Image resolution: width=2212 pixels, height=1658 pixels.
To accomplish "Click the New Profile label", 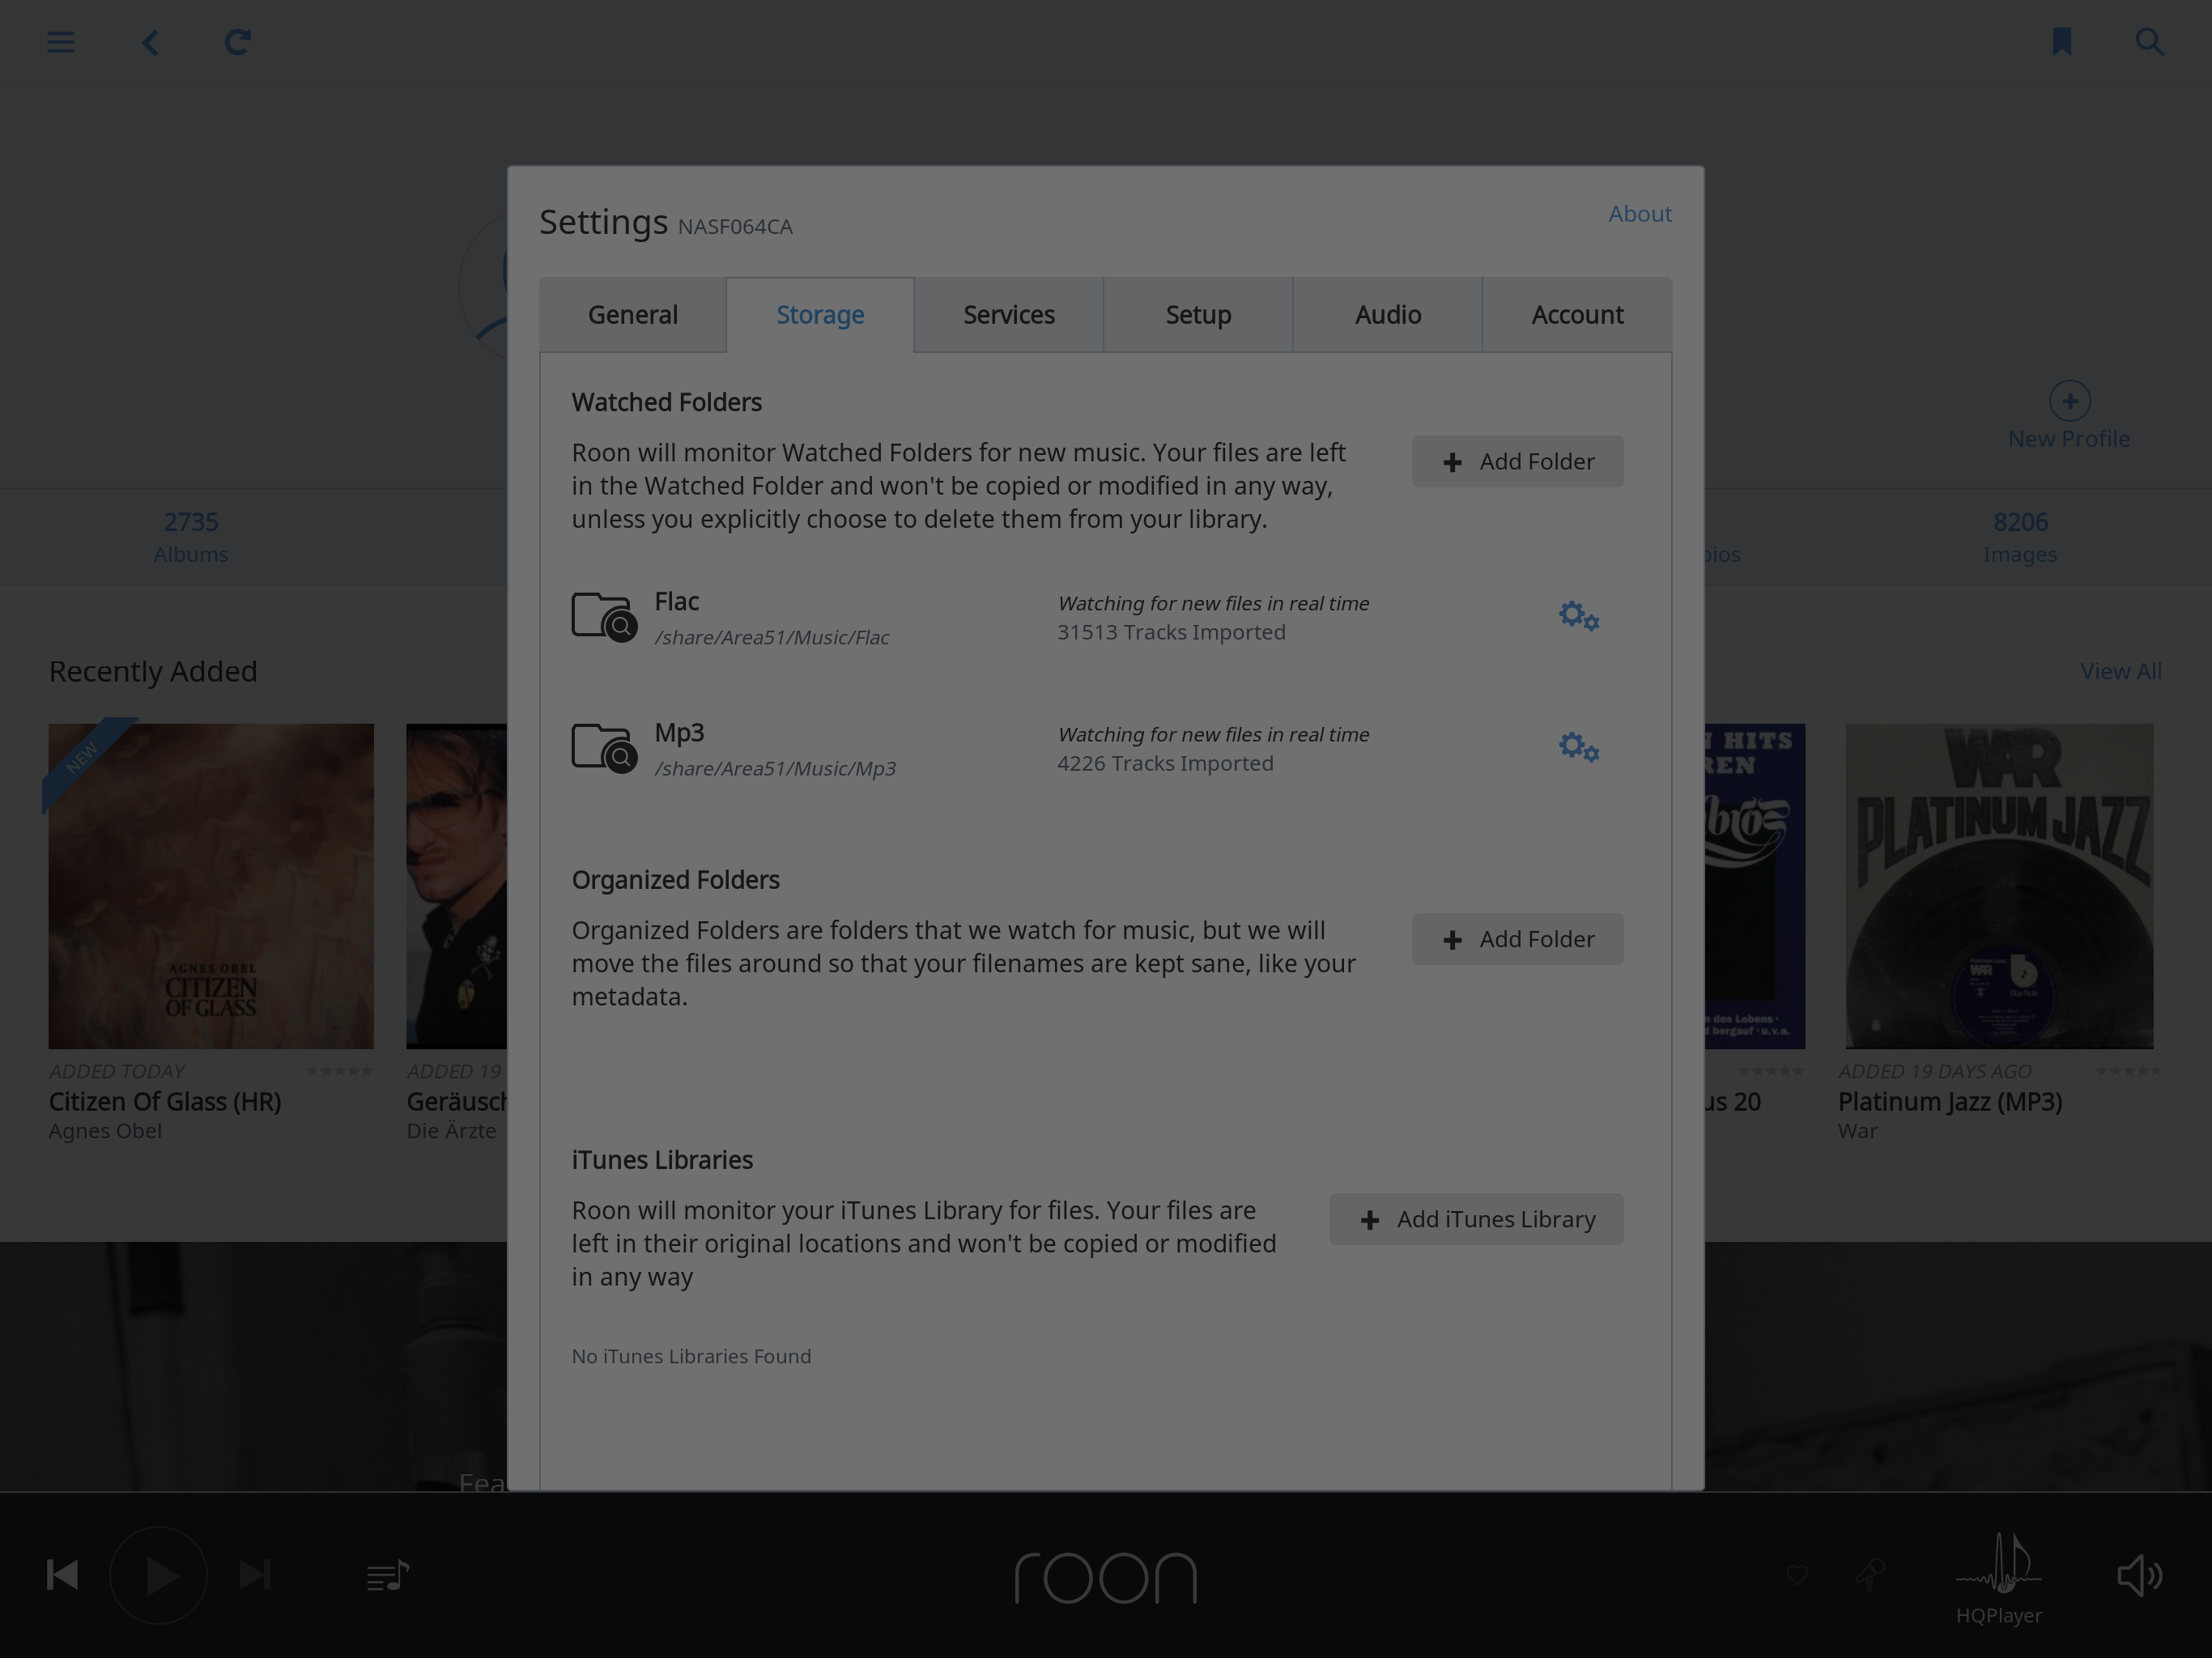I will click(x=2069, y=439).
